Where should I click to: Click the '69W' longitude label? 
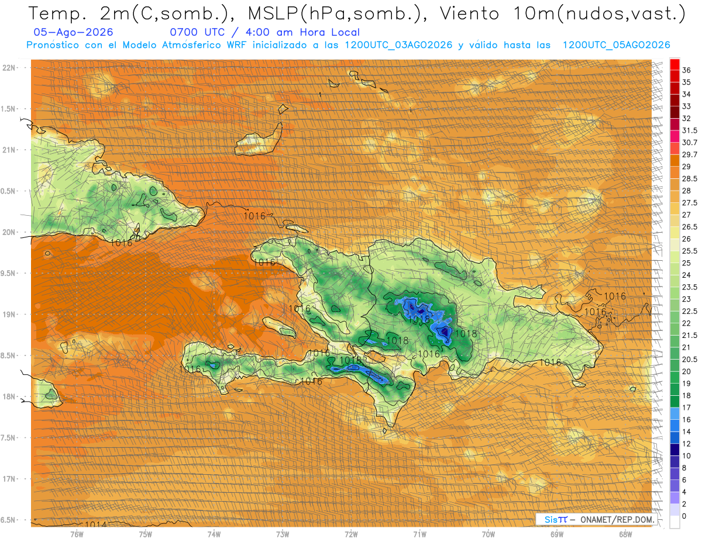coord(557,534)
